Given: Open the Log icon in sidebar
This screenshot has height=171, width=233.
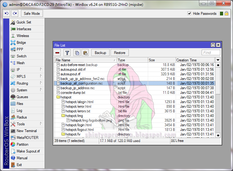Looking at the screenshot, I should 13,111.
